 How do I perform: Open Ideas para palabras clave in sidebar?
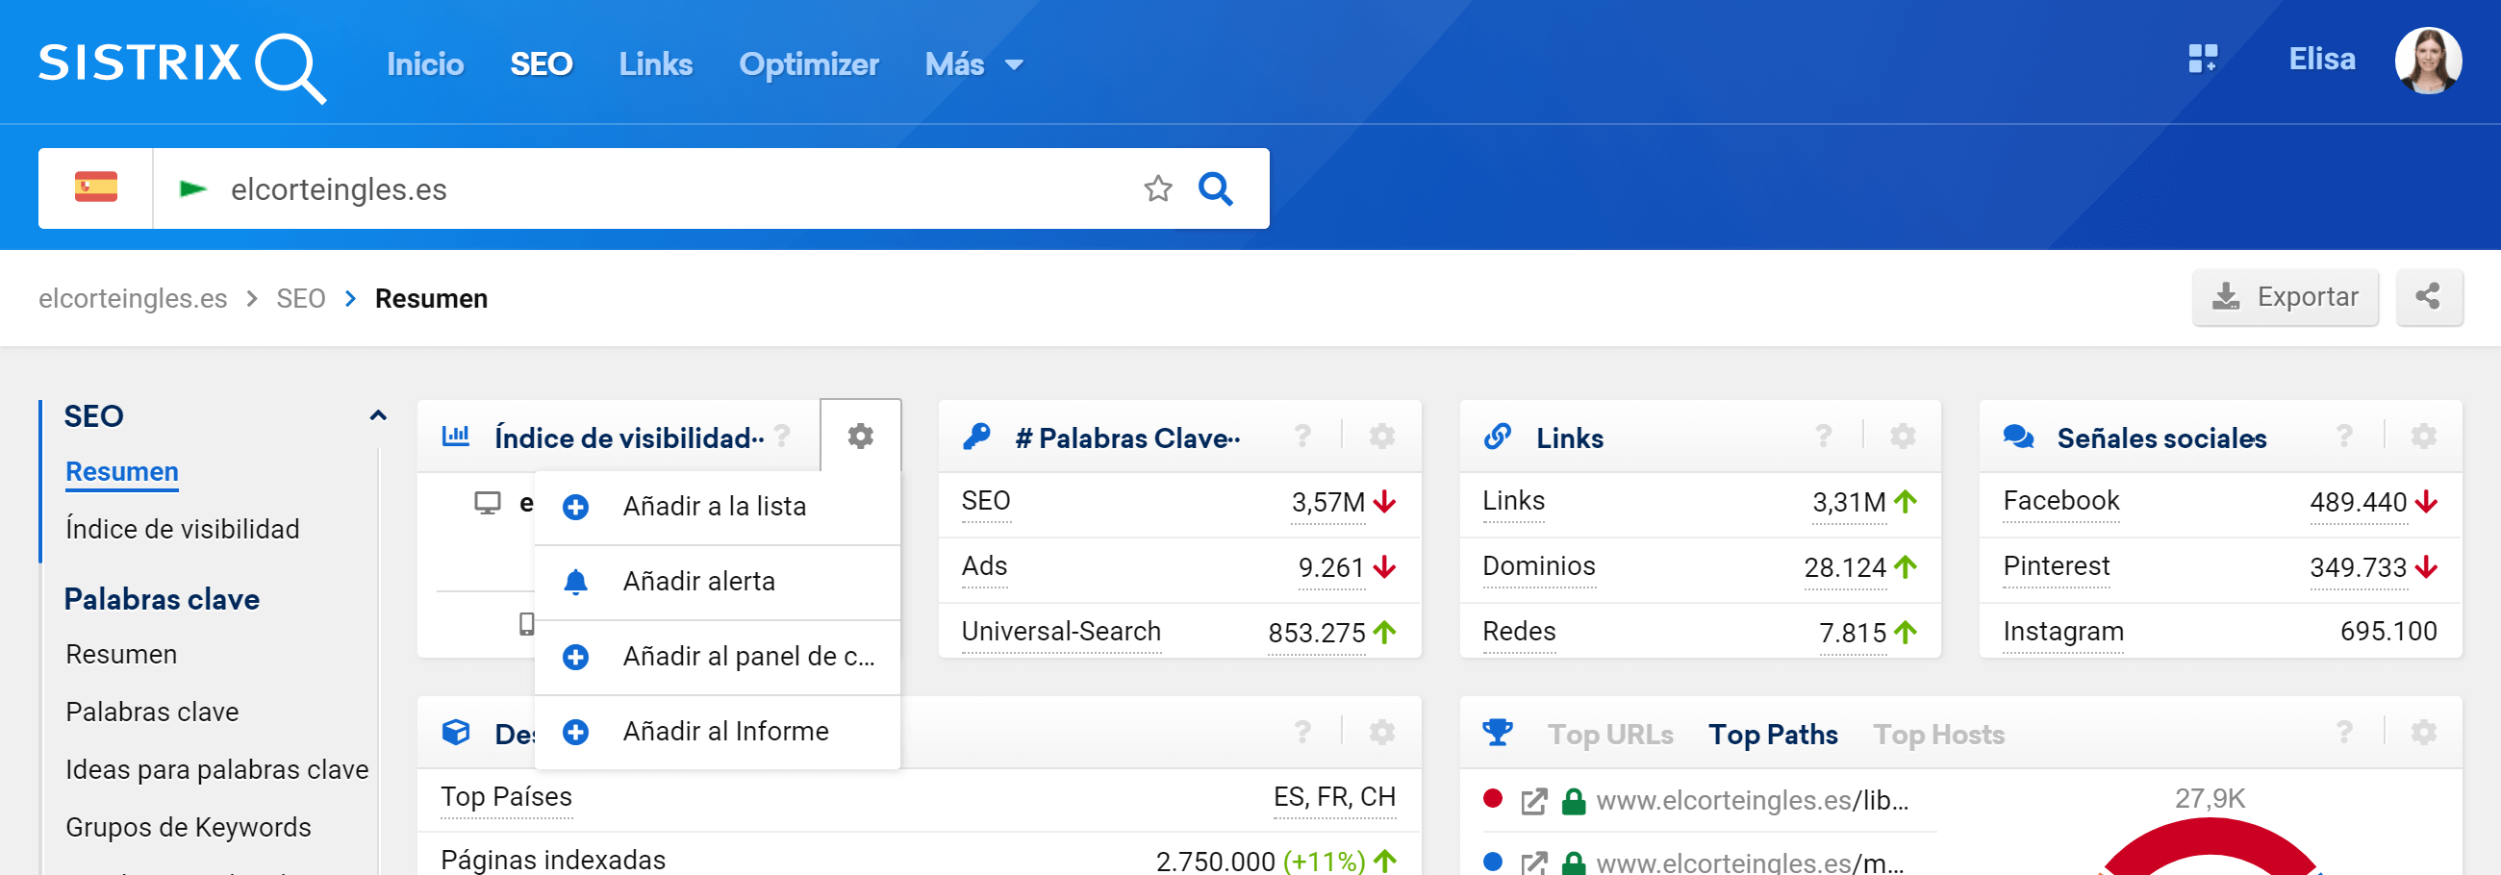point(216,769)
